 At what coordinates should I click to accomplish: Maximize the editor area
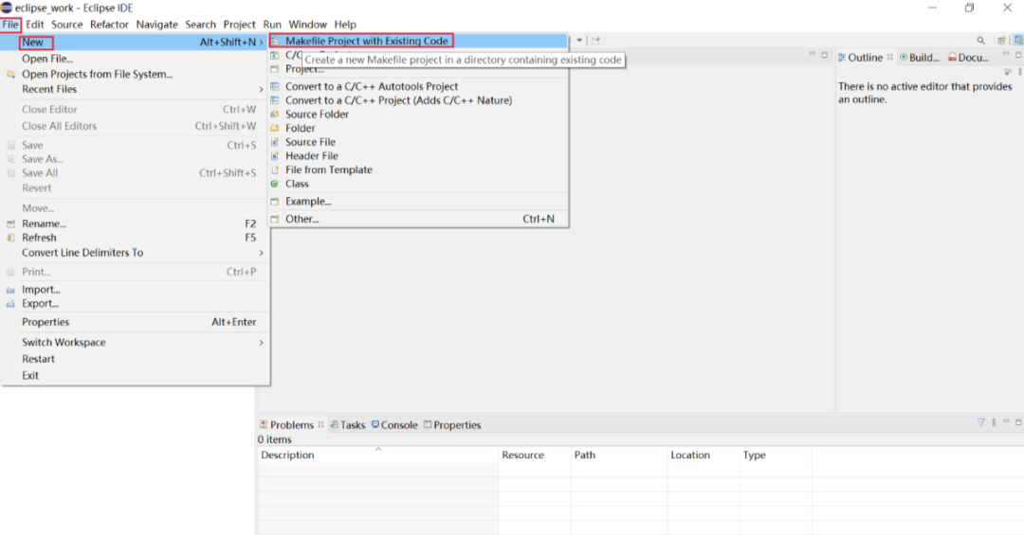[x=825, y=55]
